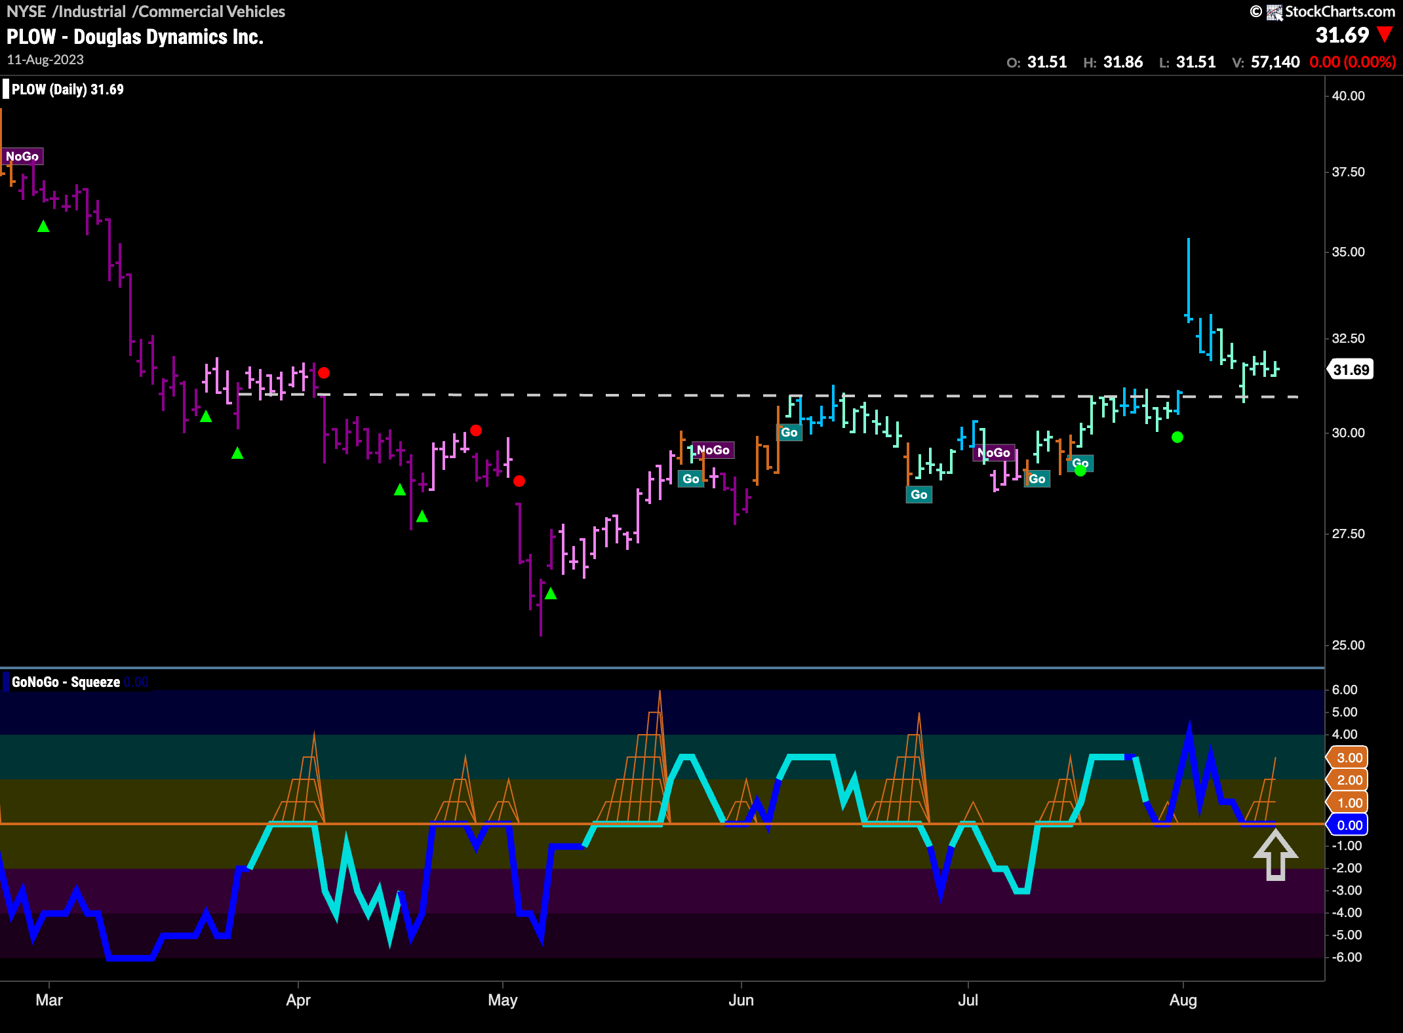Click the 25.00 price axis label

pos(1349,645)
